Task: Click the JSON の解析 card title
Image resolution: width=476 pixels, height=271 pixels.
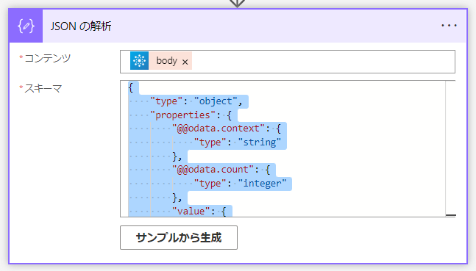Action: coord(81,26)
